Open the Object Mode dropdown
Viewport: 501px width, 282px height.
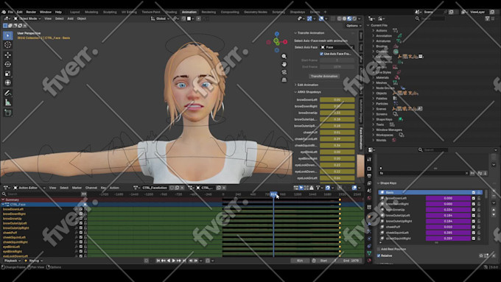pyautogui.click(x=27, y=18)
